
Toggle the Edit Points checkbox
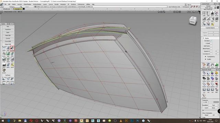pyautogui.click(x=211, y=46)
